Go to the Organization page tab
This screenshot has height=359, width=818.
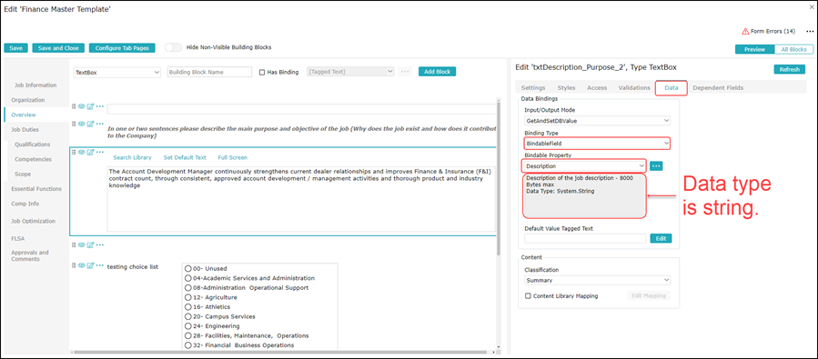27,99
